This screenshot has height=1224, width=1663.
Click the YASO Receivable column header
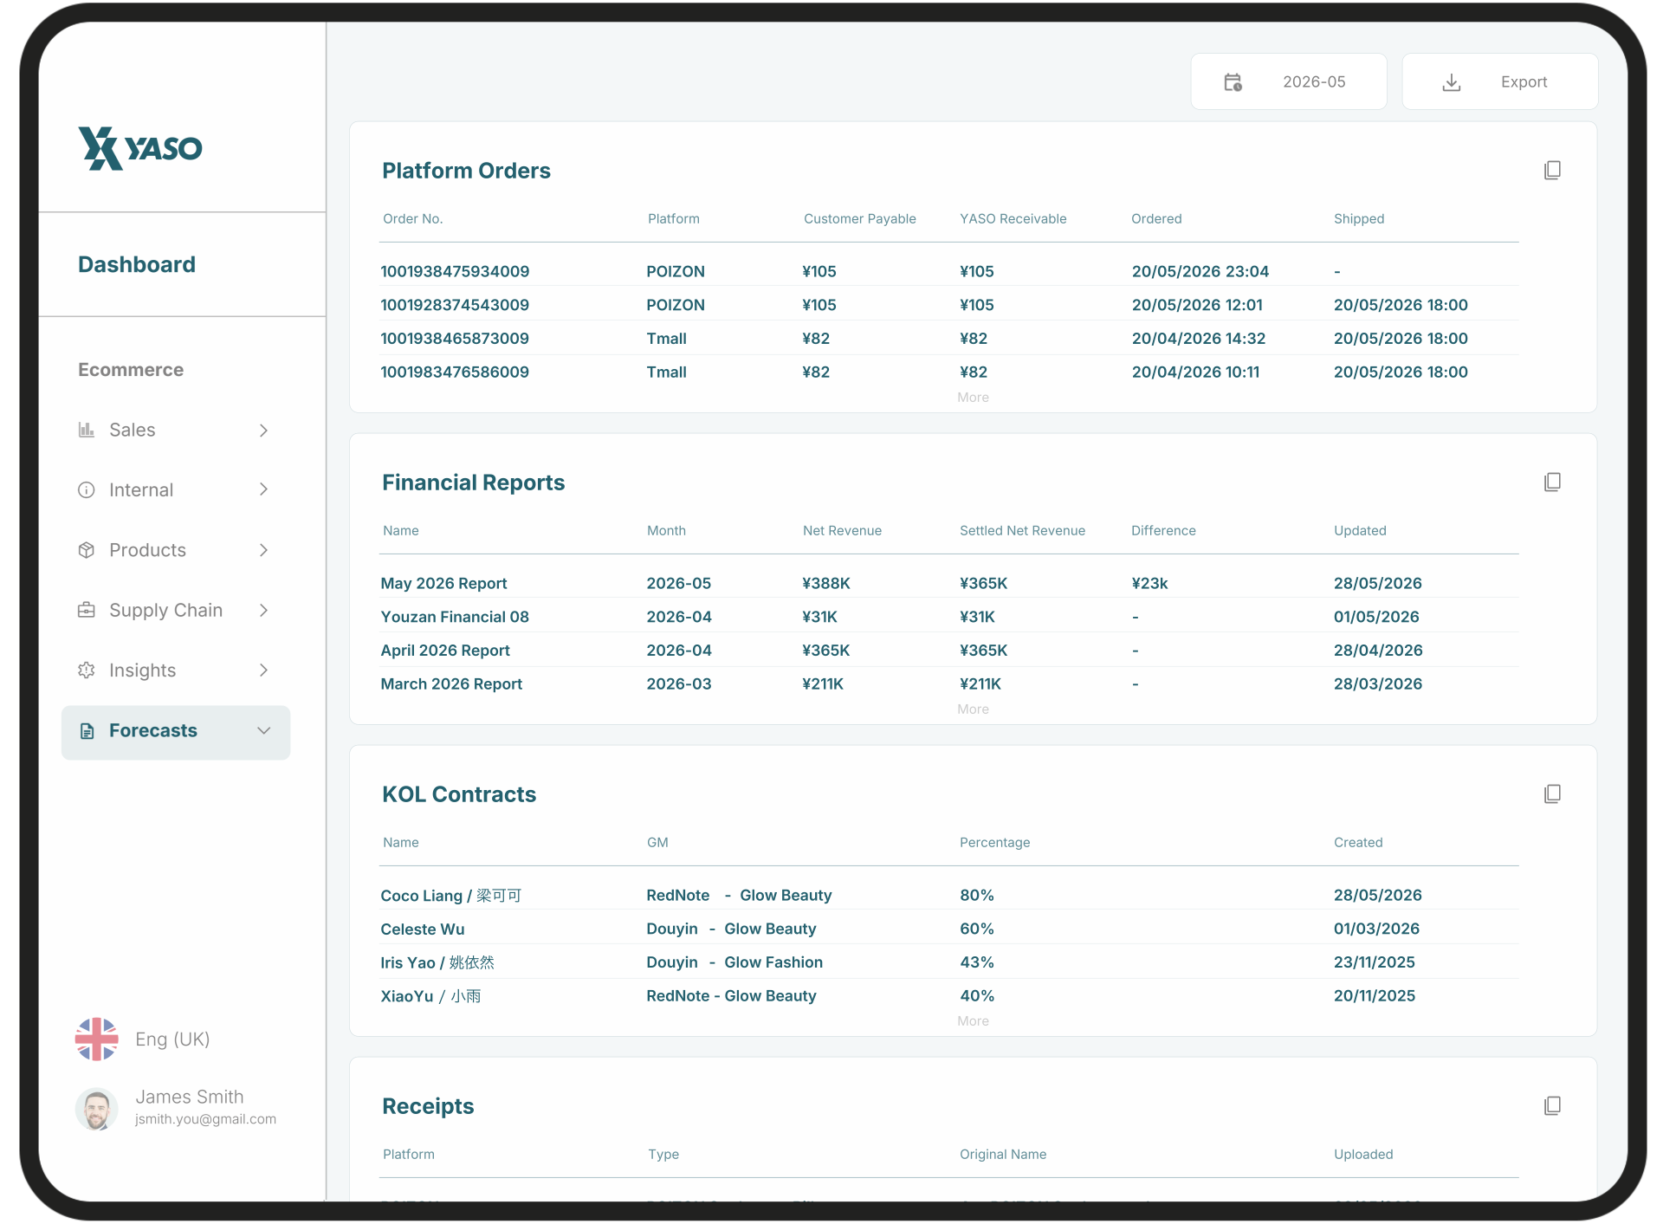click(1013, 219)
